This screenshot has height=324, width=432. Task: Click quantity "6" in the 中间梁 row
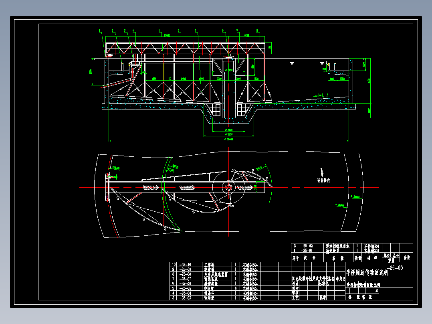tap(236, 288)
